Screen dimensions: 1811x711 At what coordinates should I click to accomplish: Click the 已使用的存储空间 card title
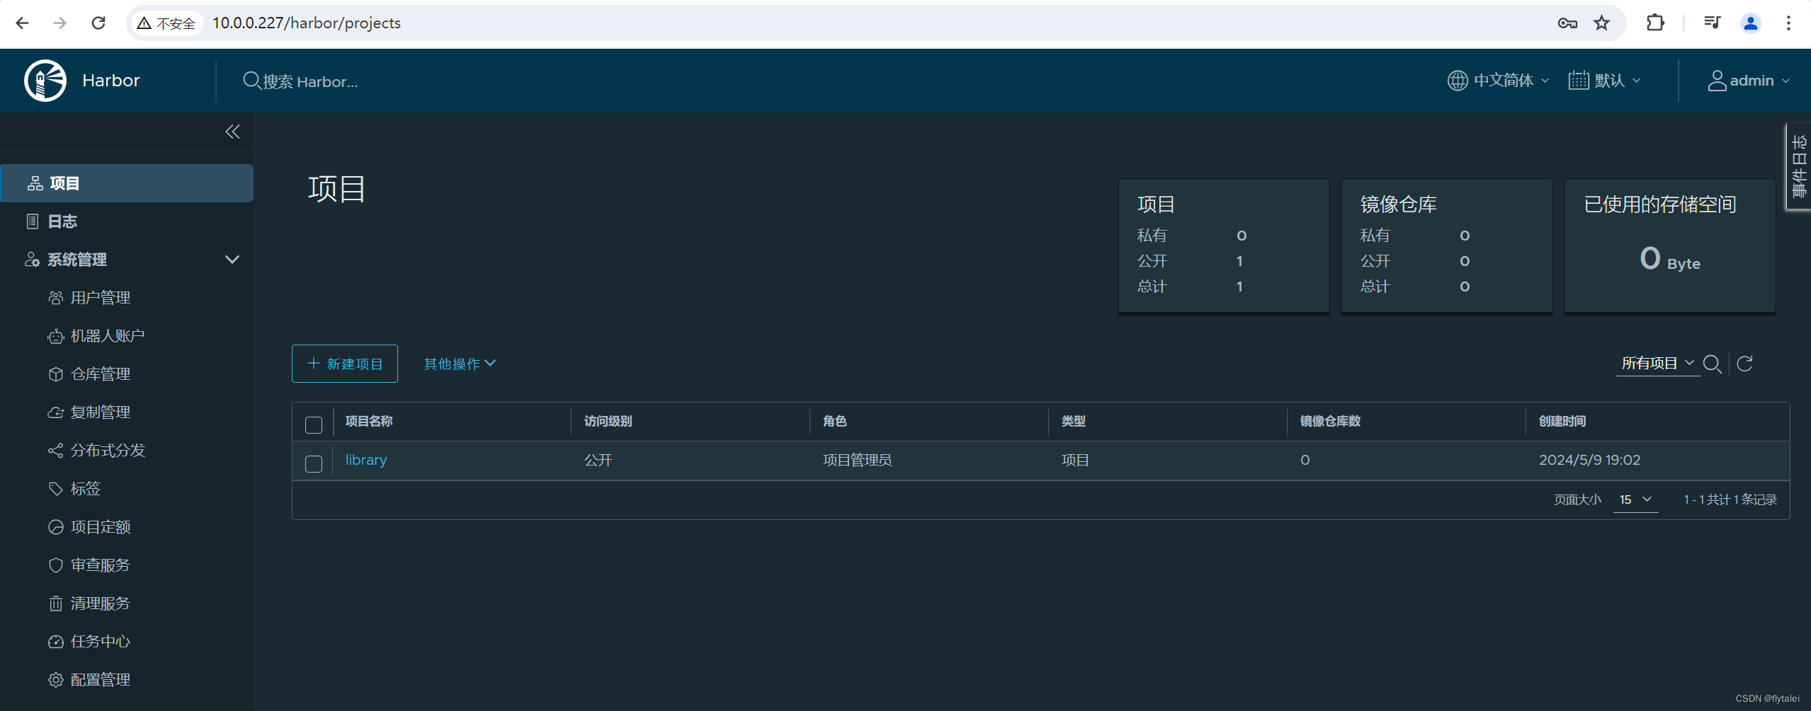(x=1659, y=204)
